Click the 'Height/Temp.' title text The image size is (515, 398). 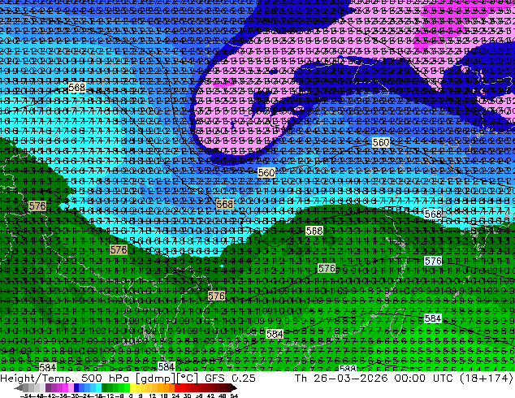[39, 378]
